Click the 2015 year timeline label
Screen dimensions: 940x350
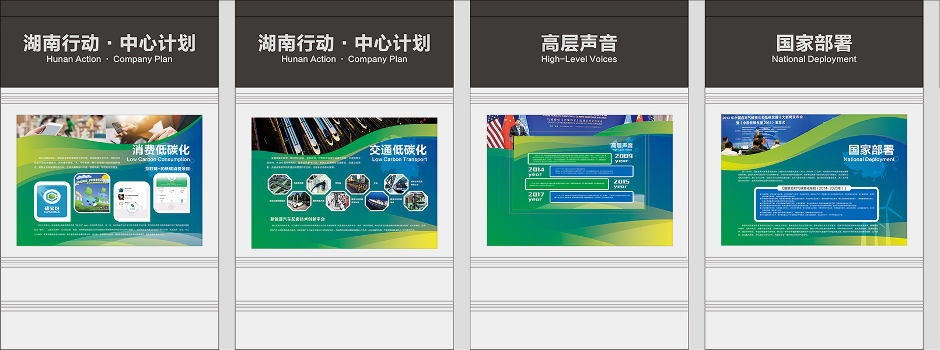621,184
